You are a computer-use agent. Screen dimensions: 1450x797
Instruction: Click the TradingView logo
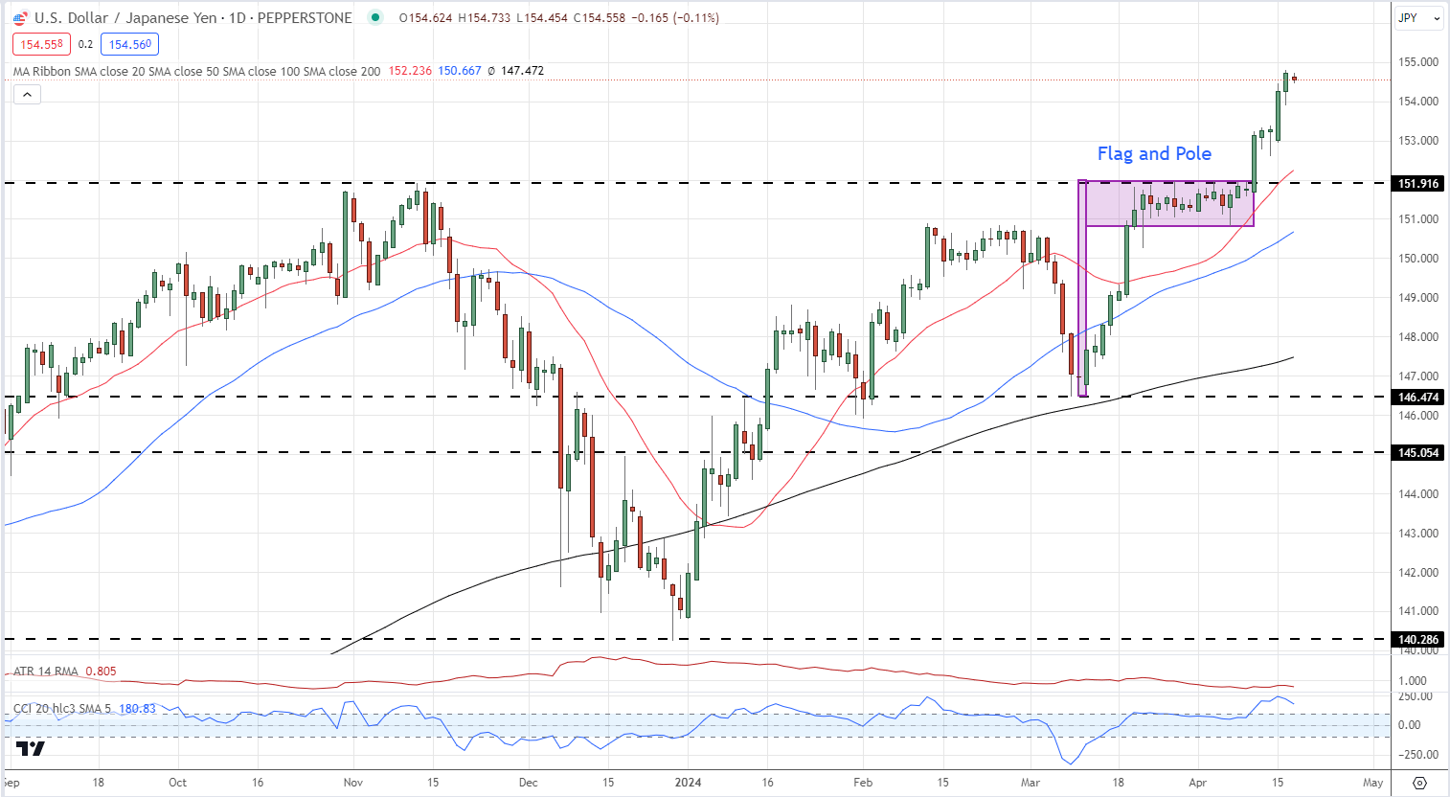coord(31,748)
